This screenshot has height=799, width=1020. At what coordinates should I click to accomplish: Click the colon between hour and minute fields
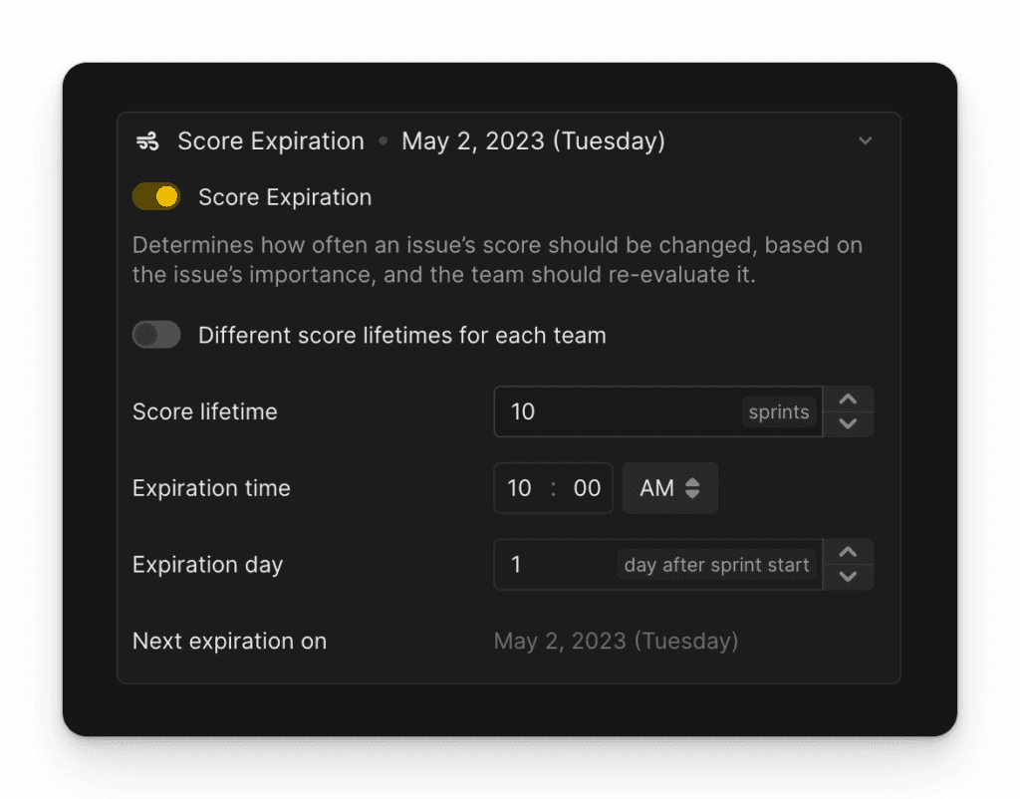click(x=552, y=488)
